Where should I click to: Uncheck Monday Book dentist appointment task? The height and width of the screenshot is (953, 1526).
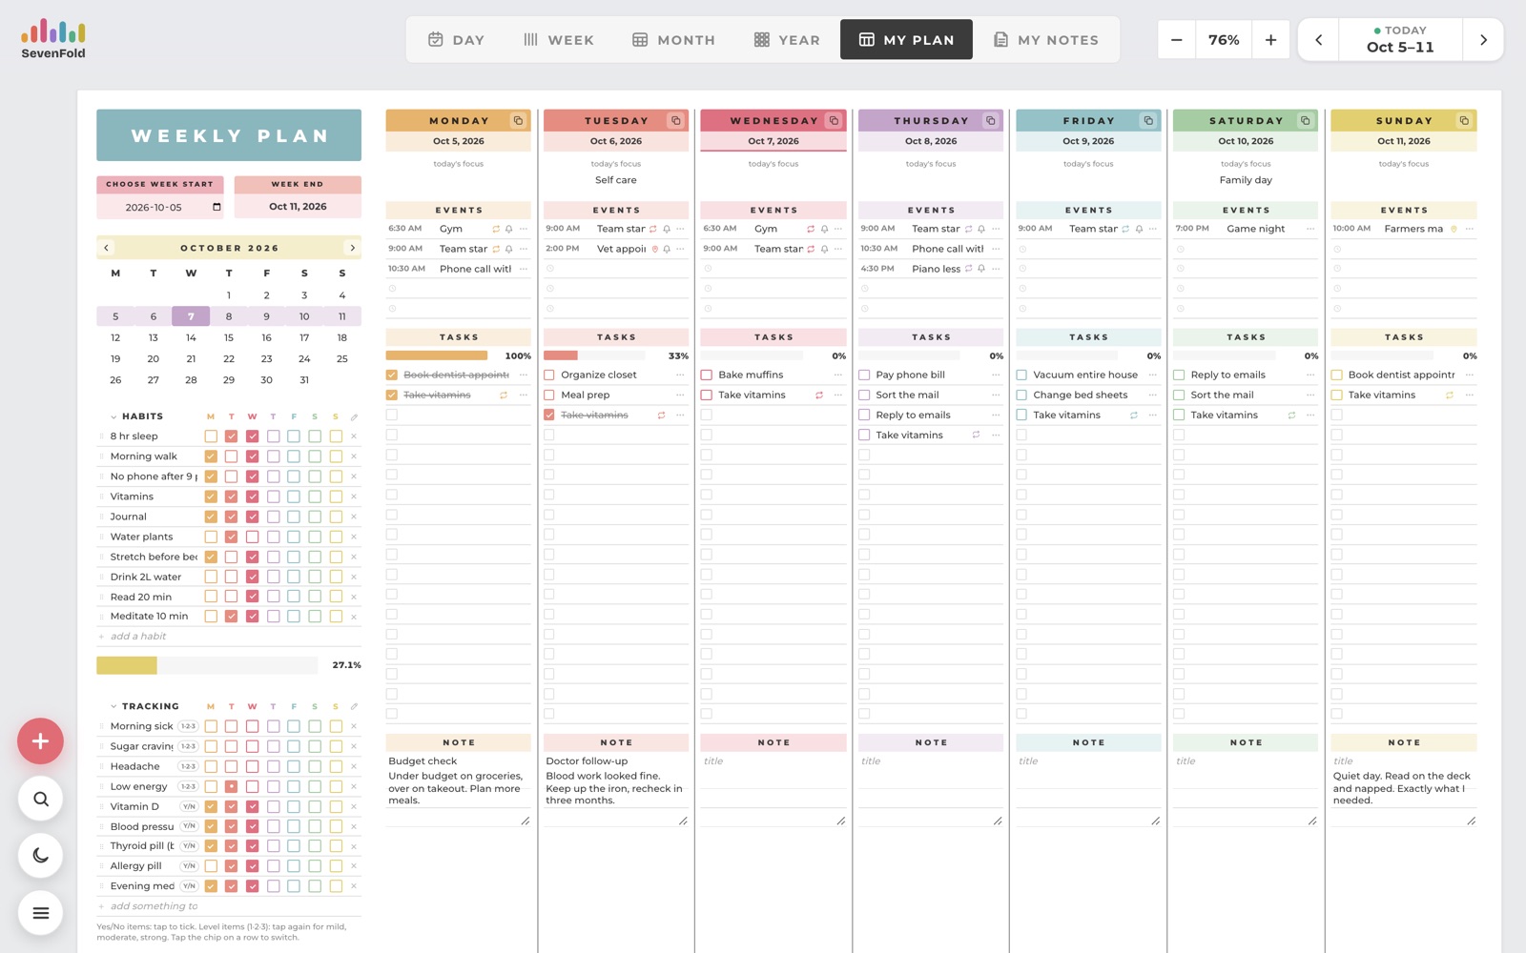(392, 375)
